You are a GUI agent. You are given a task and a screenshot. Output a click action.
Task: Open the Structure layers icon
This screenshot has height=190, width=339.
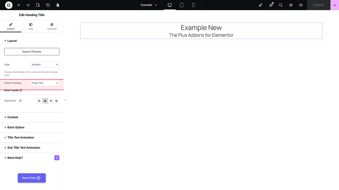291,5
